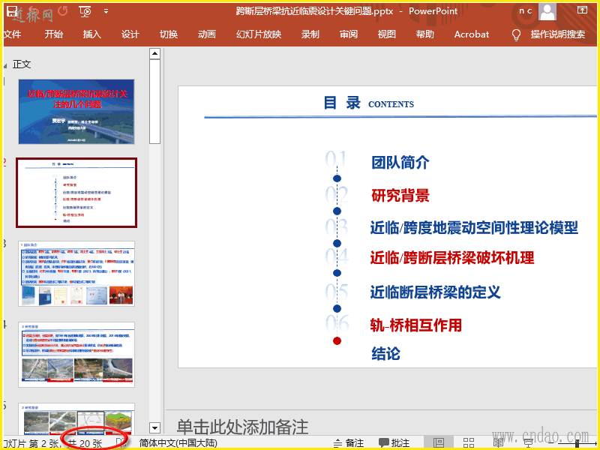Start slideshow from beginning icon in title bar
The image size is (600, 450).
tap(85, 11)
